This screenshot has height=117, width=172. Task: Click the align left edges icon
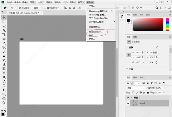[x=66, y=8]
